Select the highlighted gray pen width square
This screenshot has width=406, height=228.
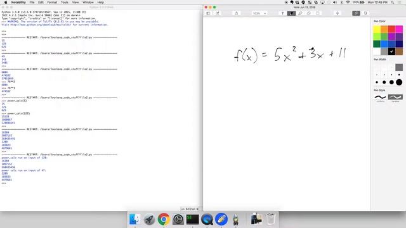click(399, 68)
